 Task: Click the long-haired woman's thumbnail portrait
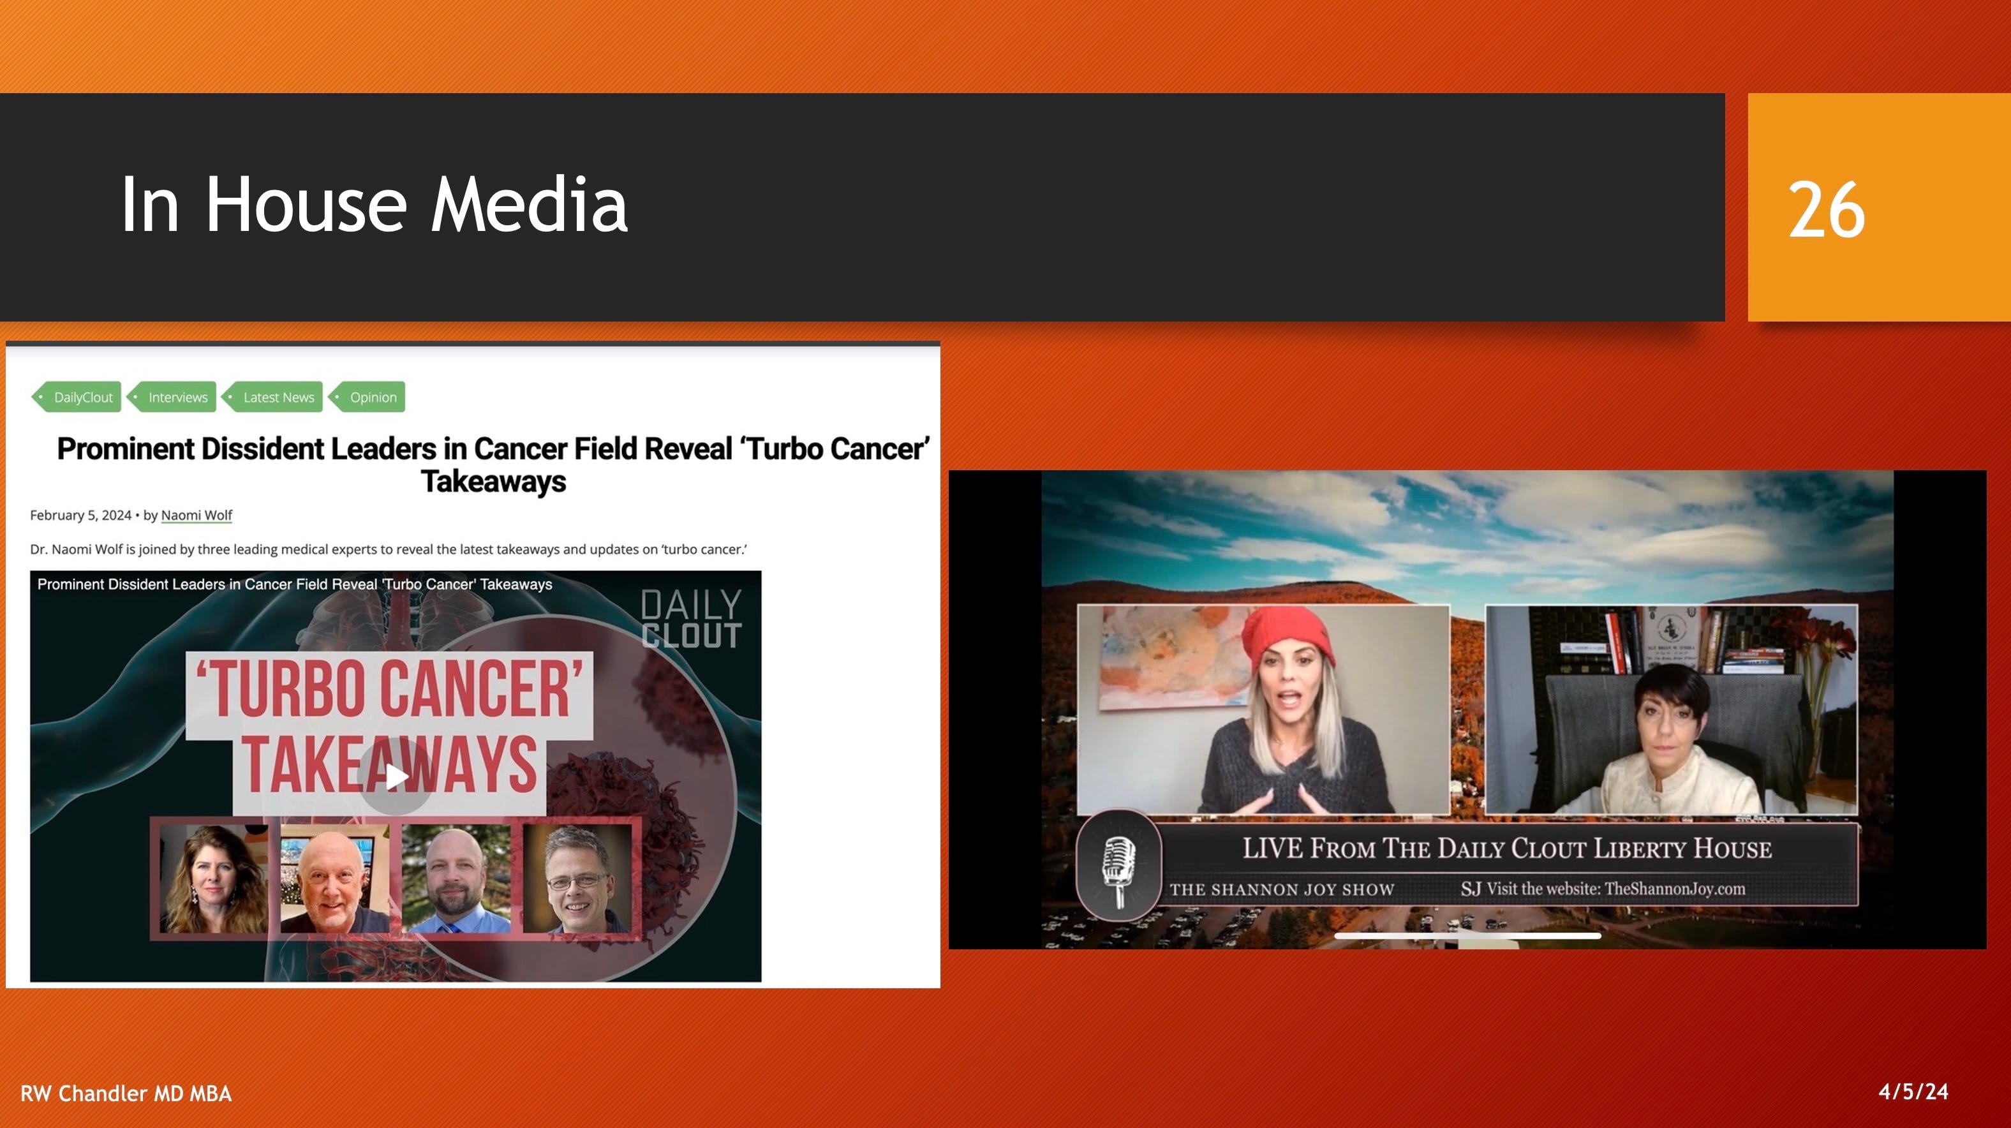213,879
